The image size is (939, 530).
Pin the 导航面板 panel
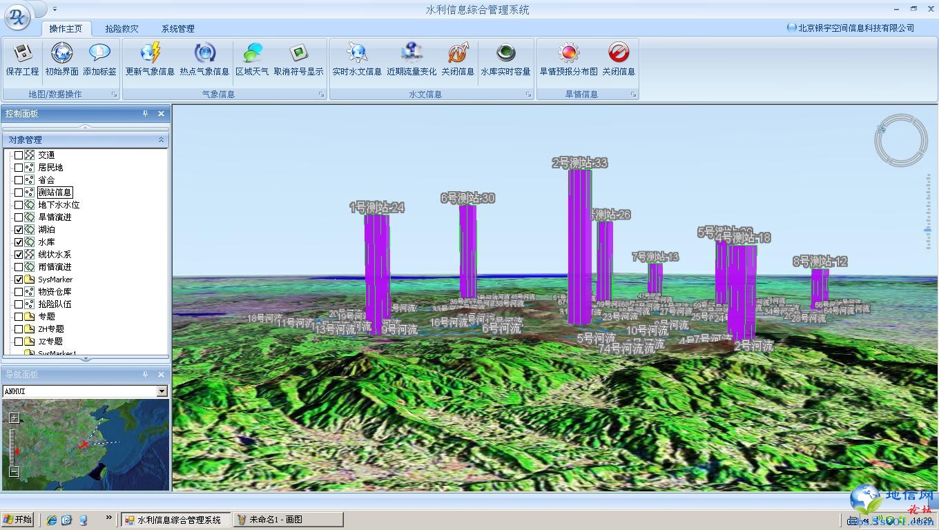point(145,375)
